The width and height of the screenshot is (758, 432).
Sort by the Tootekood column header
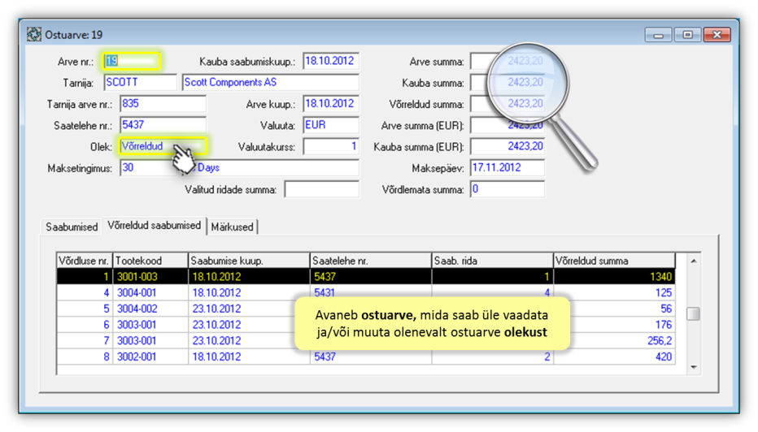click(x=150, y=261)
